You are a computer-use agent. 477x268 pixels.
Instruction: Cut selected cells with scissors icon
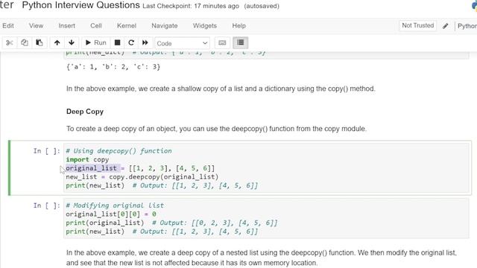click(x=10, y=43)
